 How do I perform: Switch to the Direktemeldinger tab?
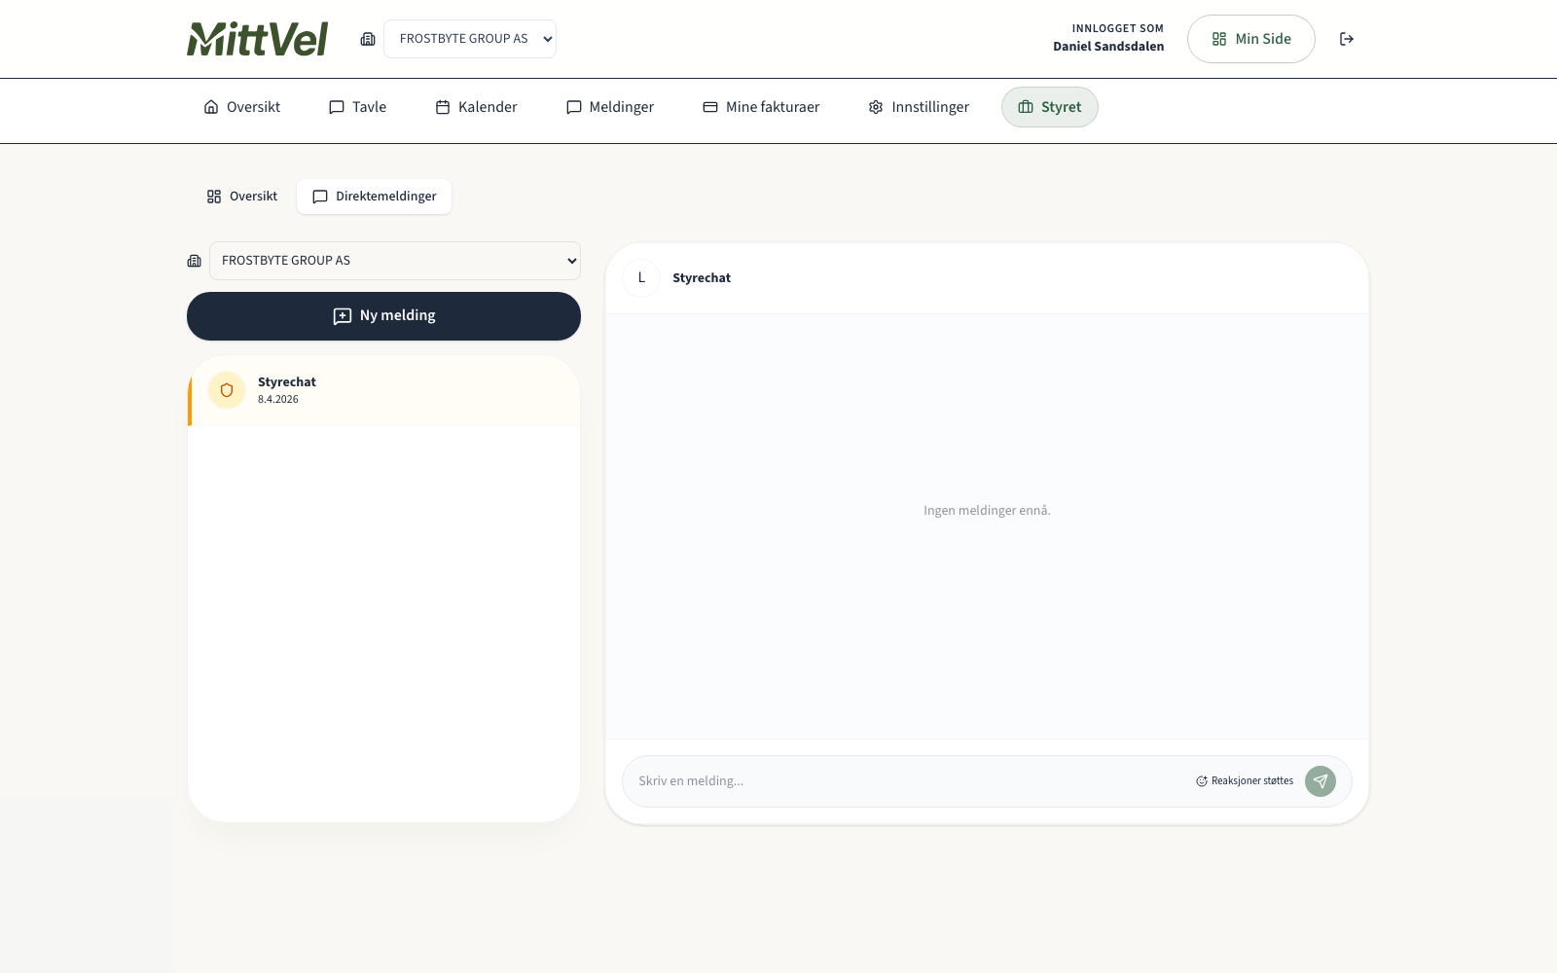375,197
